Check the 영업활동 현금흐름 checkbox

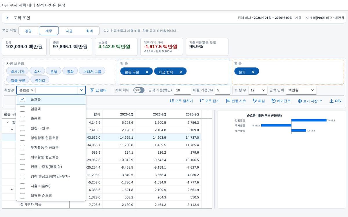tap(22, 138)
